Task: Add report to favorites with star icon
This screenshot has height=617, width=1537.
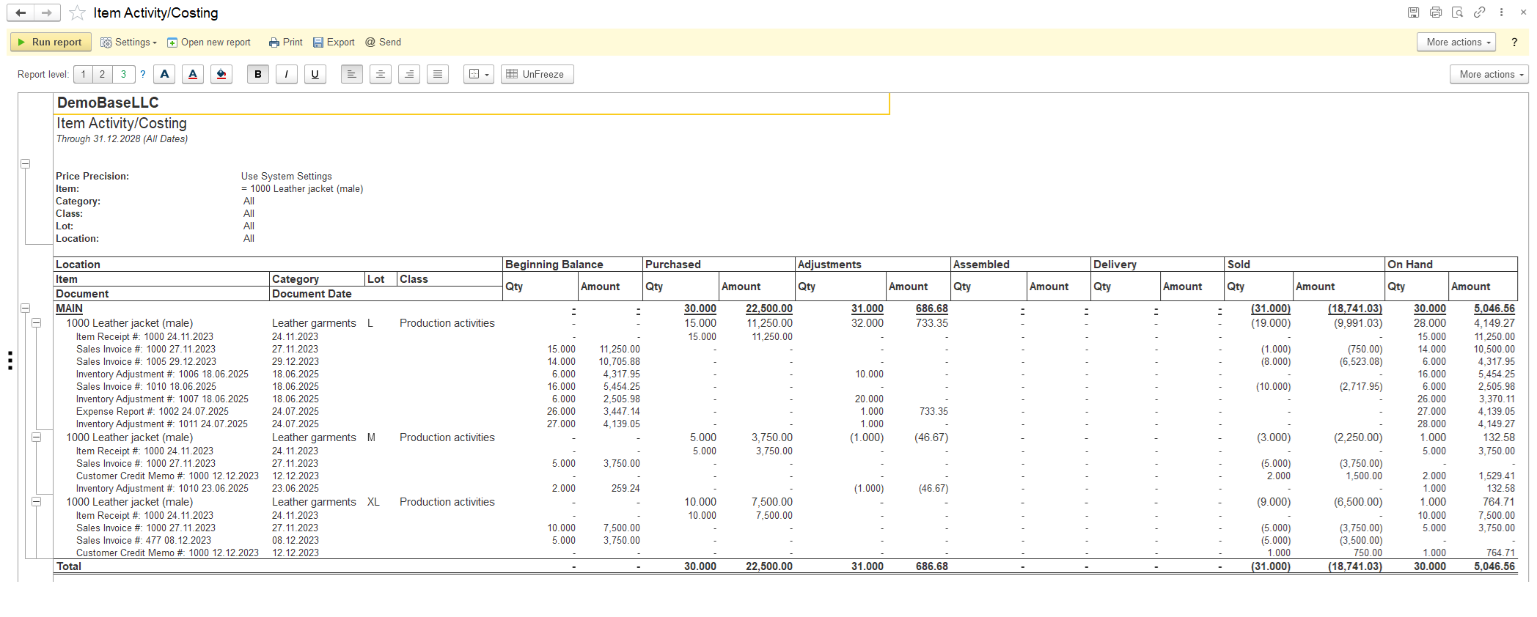Action: click(77, 13)
